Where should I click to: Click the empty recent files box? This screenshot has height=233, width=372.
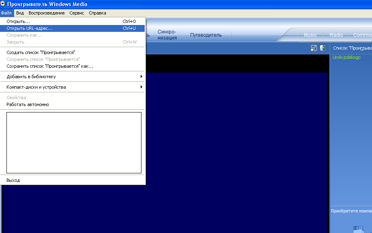coord(74,143)
